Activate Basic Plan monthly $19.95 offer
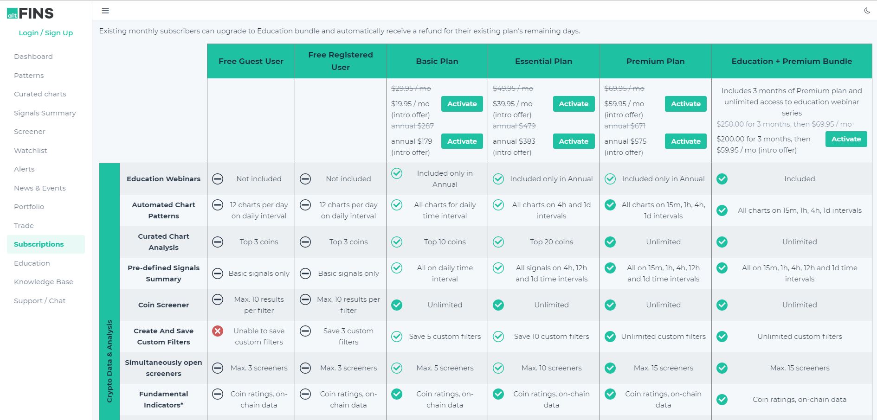 462,104
